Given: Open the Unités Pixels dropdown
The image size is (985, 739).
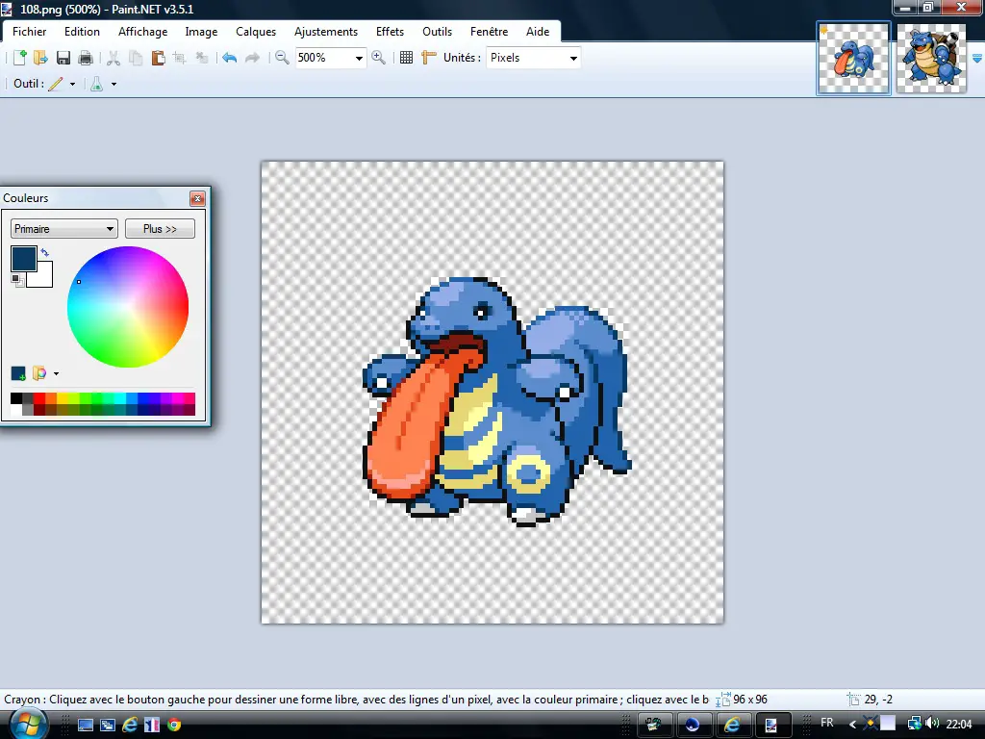Looking at the screenshot, I should pyautogui.click(x=573, y=58).
